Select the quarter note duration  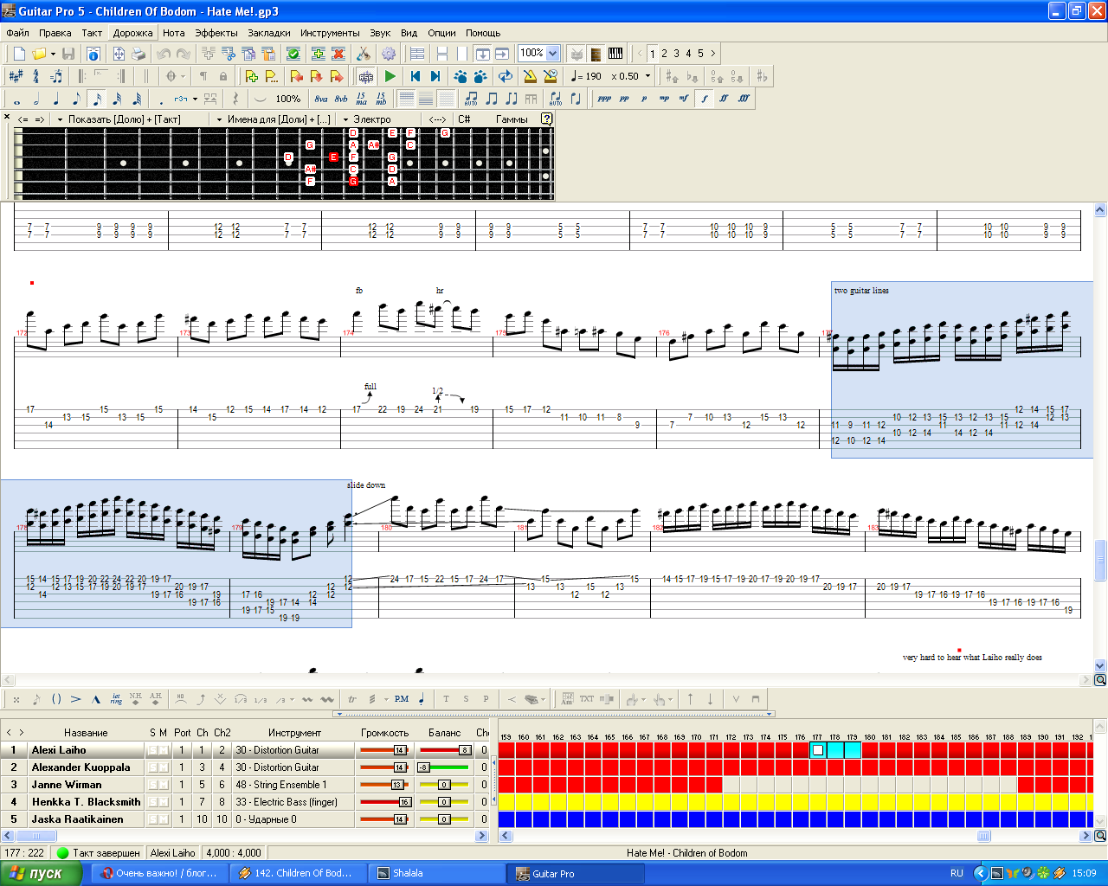pos(56,99)
